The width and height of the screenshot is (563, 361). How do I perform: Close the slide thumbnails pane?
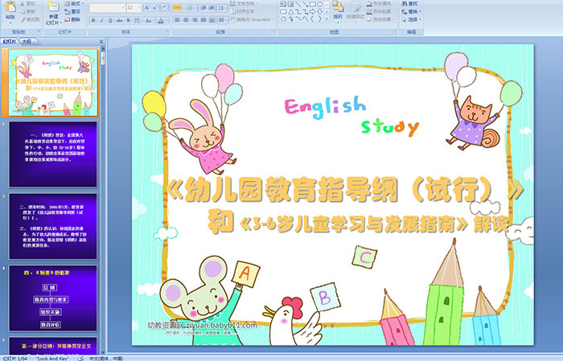[x=101, y=42]
